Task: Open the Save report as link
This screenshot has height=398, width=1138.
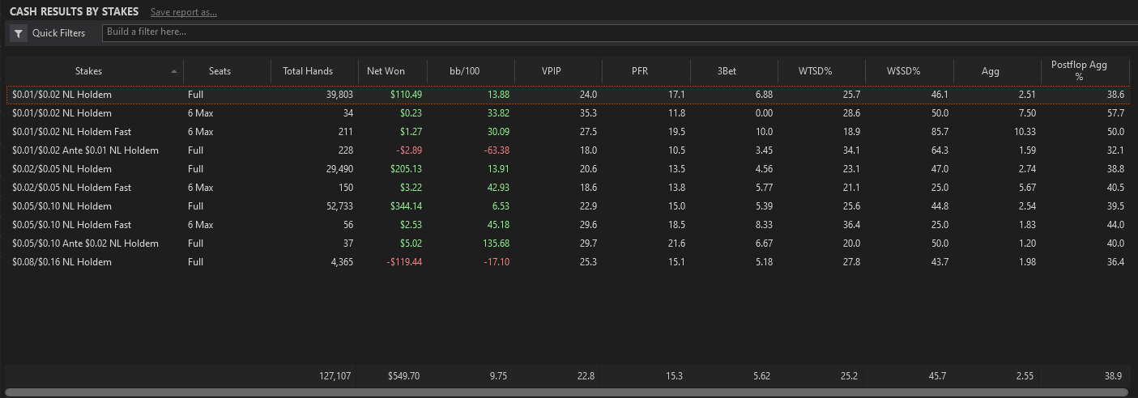Action: coord(184,12)
